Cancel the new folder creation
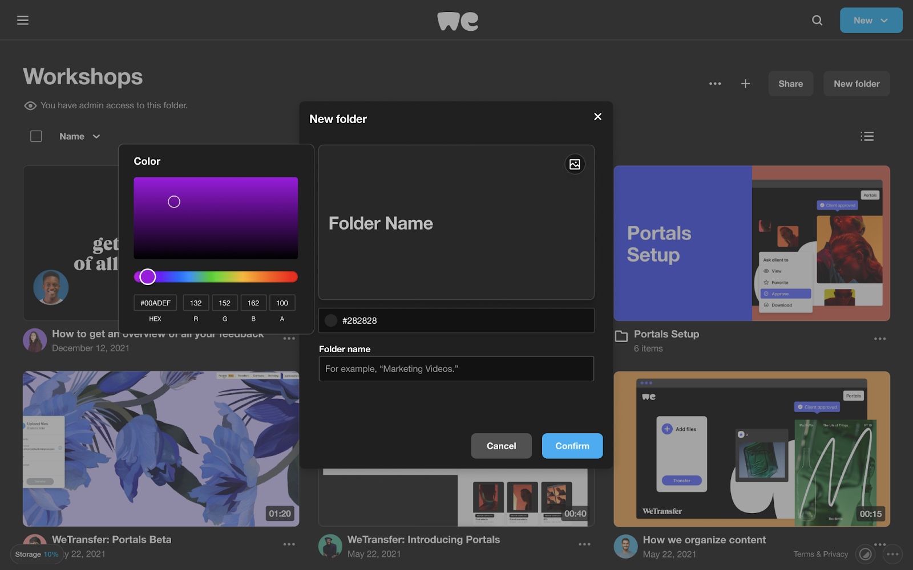 pyautogui.click(x=501, y=446)
